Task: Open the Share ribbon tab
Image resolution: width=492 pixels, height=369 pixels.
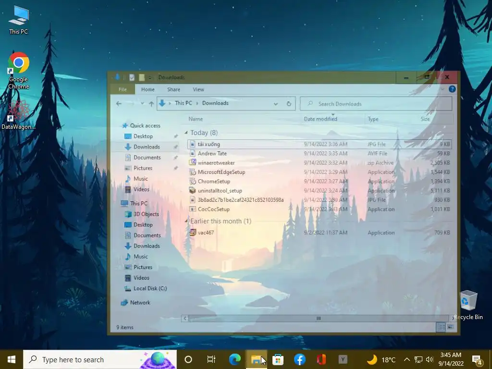Action: 173,89
